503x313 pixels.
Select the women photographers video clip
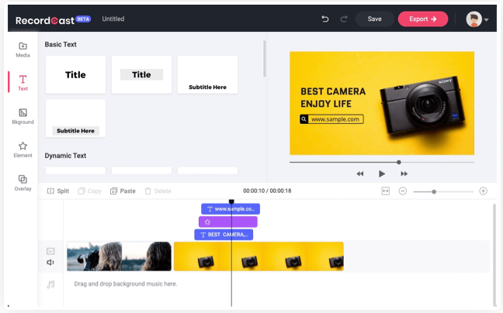point(119,256)
